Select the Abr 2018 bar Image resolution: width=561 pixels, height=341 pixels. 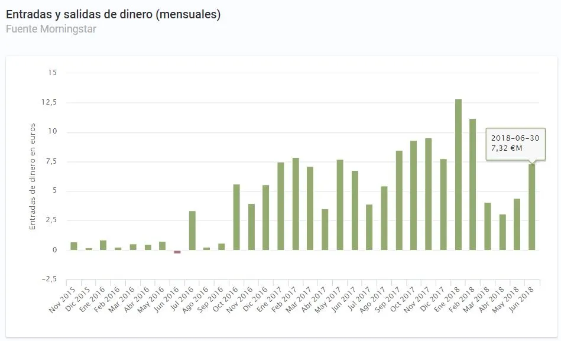[502, 232]
